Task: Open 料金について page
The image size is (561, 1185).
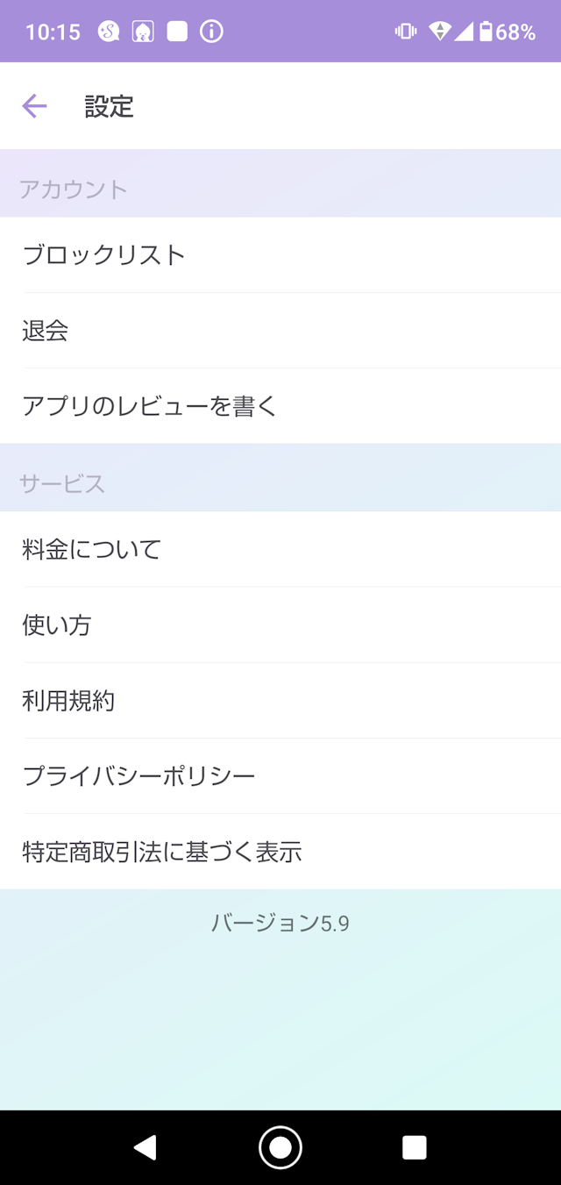Action: pos(280,550)
